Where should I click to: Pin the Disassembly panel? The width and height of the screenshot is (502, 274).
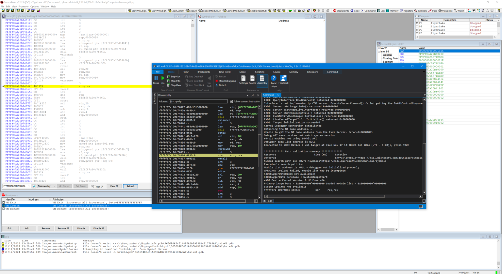pyautogui.click(x=253, y=95)
